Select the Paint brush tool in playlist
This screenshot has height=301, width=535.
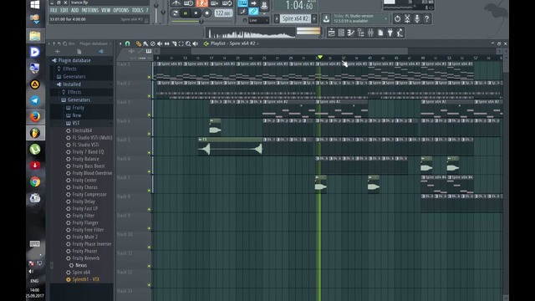(x=145, y=43)
